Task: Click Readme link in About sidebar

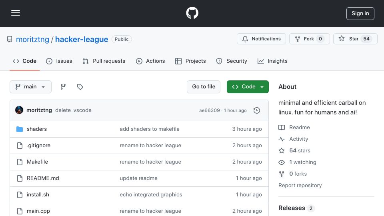Action: click(294, 127)
